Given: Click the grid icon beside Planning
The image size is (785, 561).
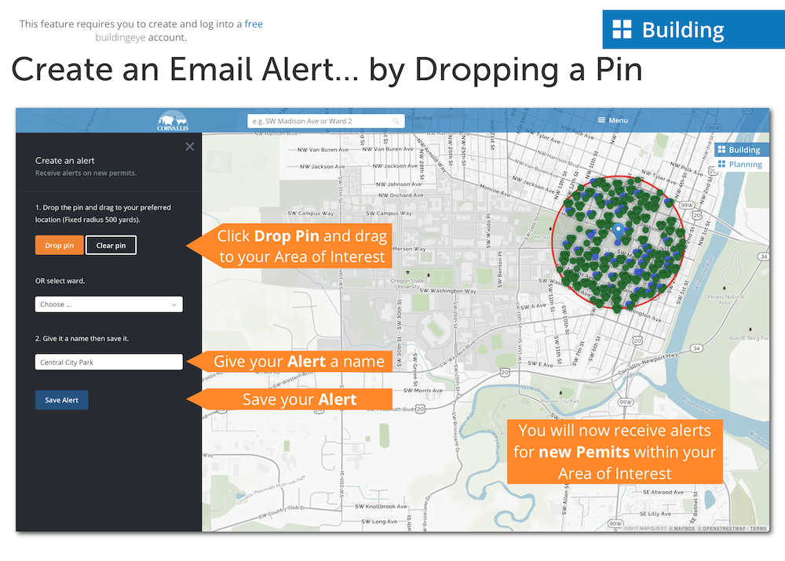Looking at the screenshot, I should click(x=721, y=164).
